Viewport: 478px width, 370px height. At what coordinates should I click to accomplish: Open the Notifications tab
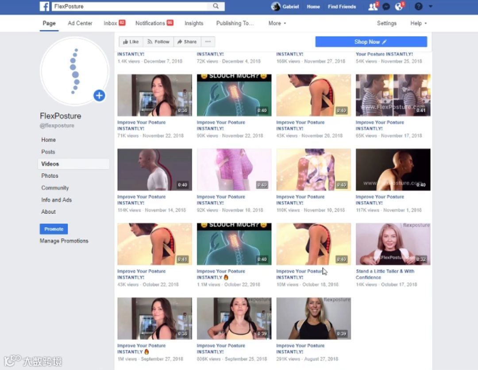(x=154, y=23)
